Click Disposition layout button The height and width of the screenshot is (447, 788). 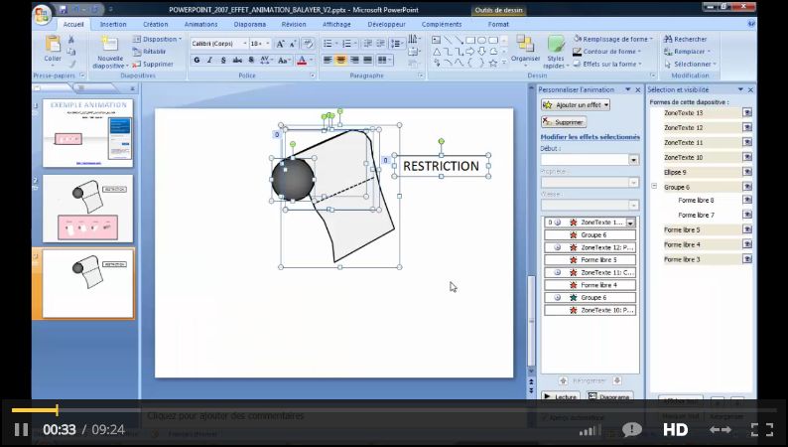point(157,39)
